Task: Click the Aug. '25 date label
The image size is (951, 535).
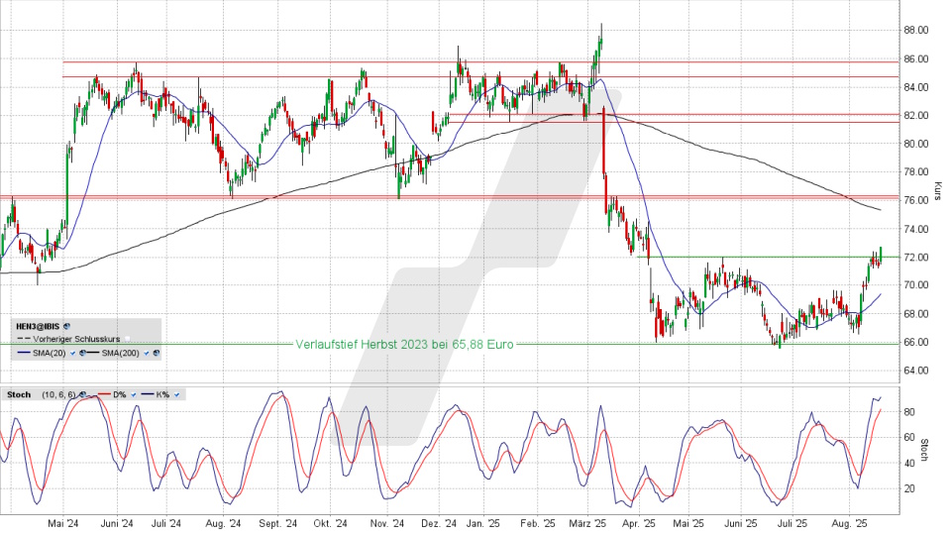Action: coord(849,523)
